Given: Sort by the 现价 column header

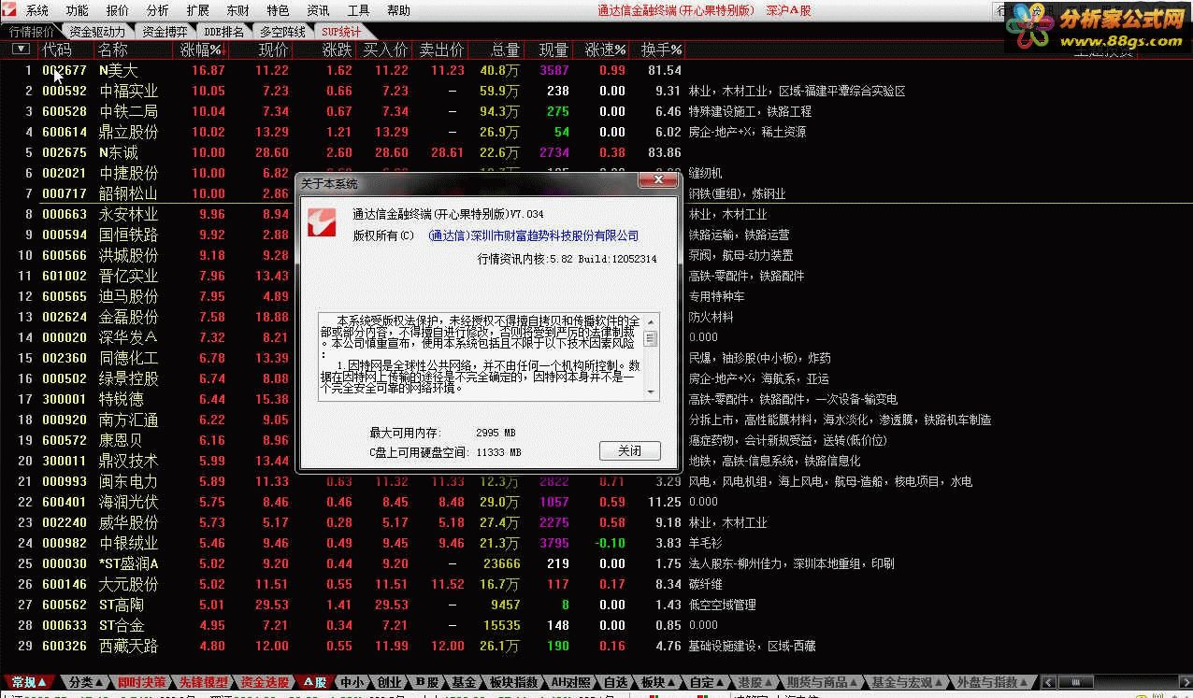Looking at the screenshot, I should coord(273,50).
